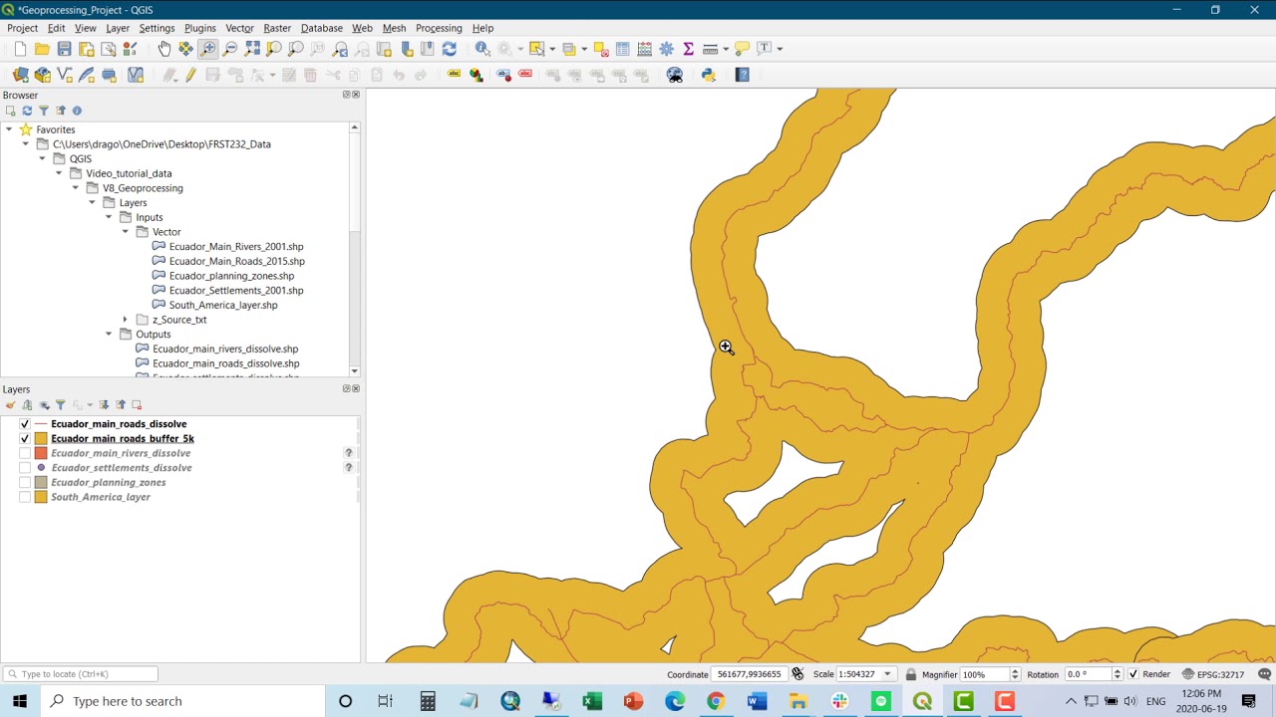Collapse the Favorites node in Browser
The image size is (1276, 717).
coord(9,129)
